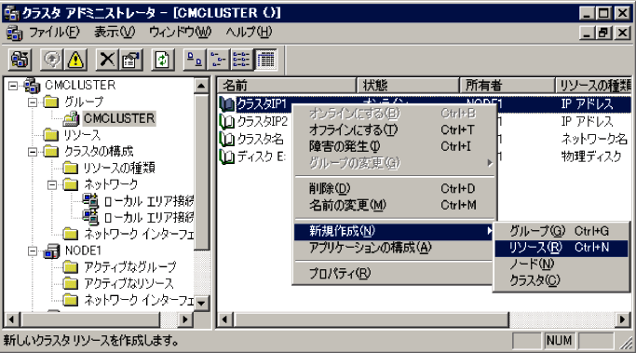Sort by 状態 column header
636x353 pixels.
pyautogui.click(x=408, y=85)
